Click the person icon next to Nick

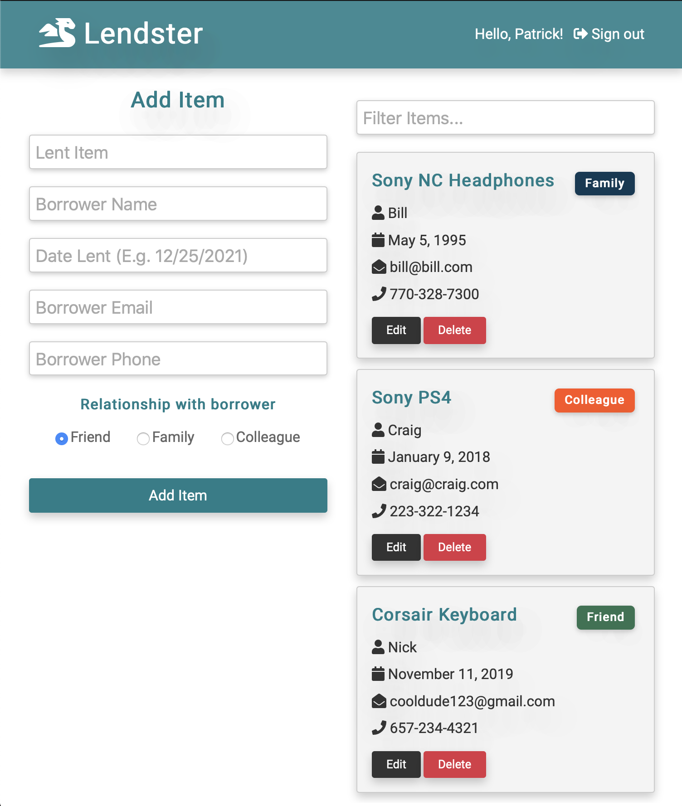pyautogui.click(x=378, y=647)
